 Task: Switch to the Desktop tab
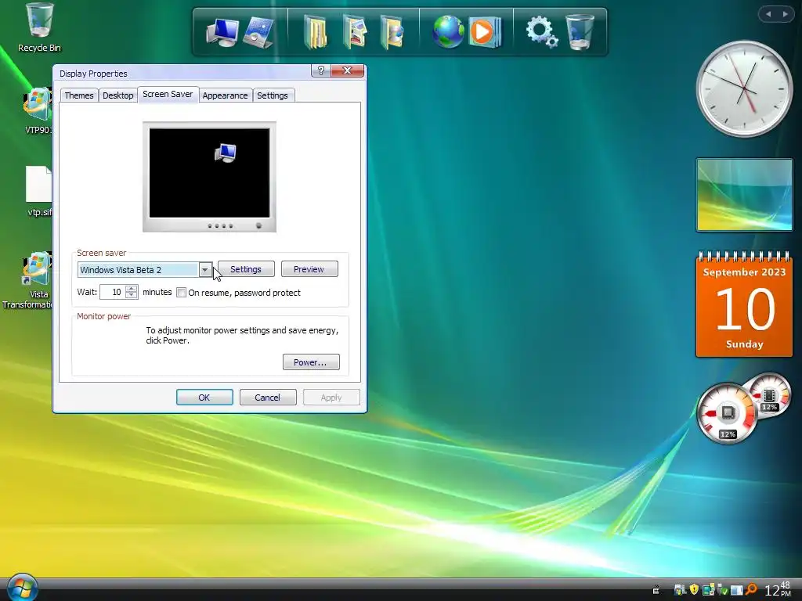pos(117,95)
